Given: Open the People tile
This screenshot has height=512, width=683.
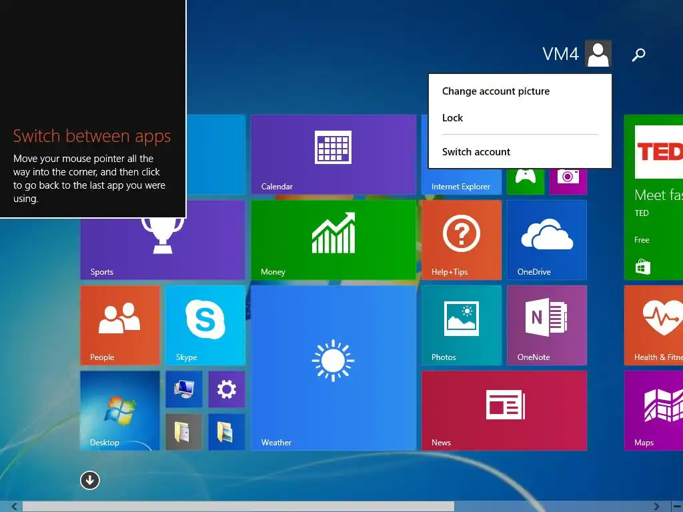Looking at the screenshot, I should coord(120,325).
